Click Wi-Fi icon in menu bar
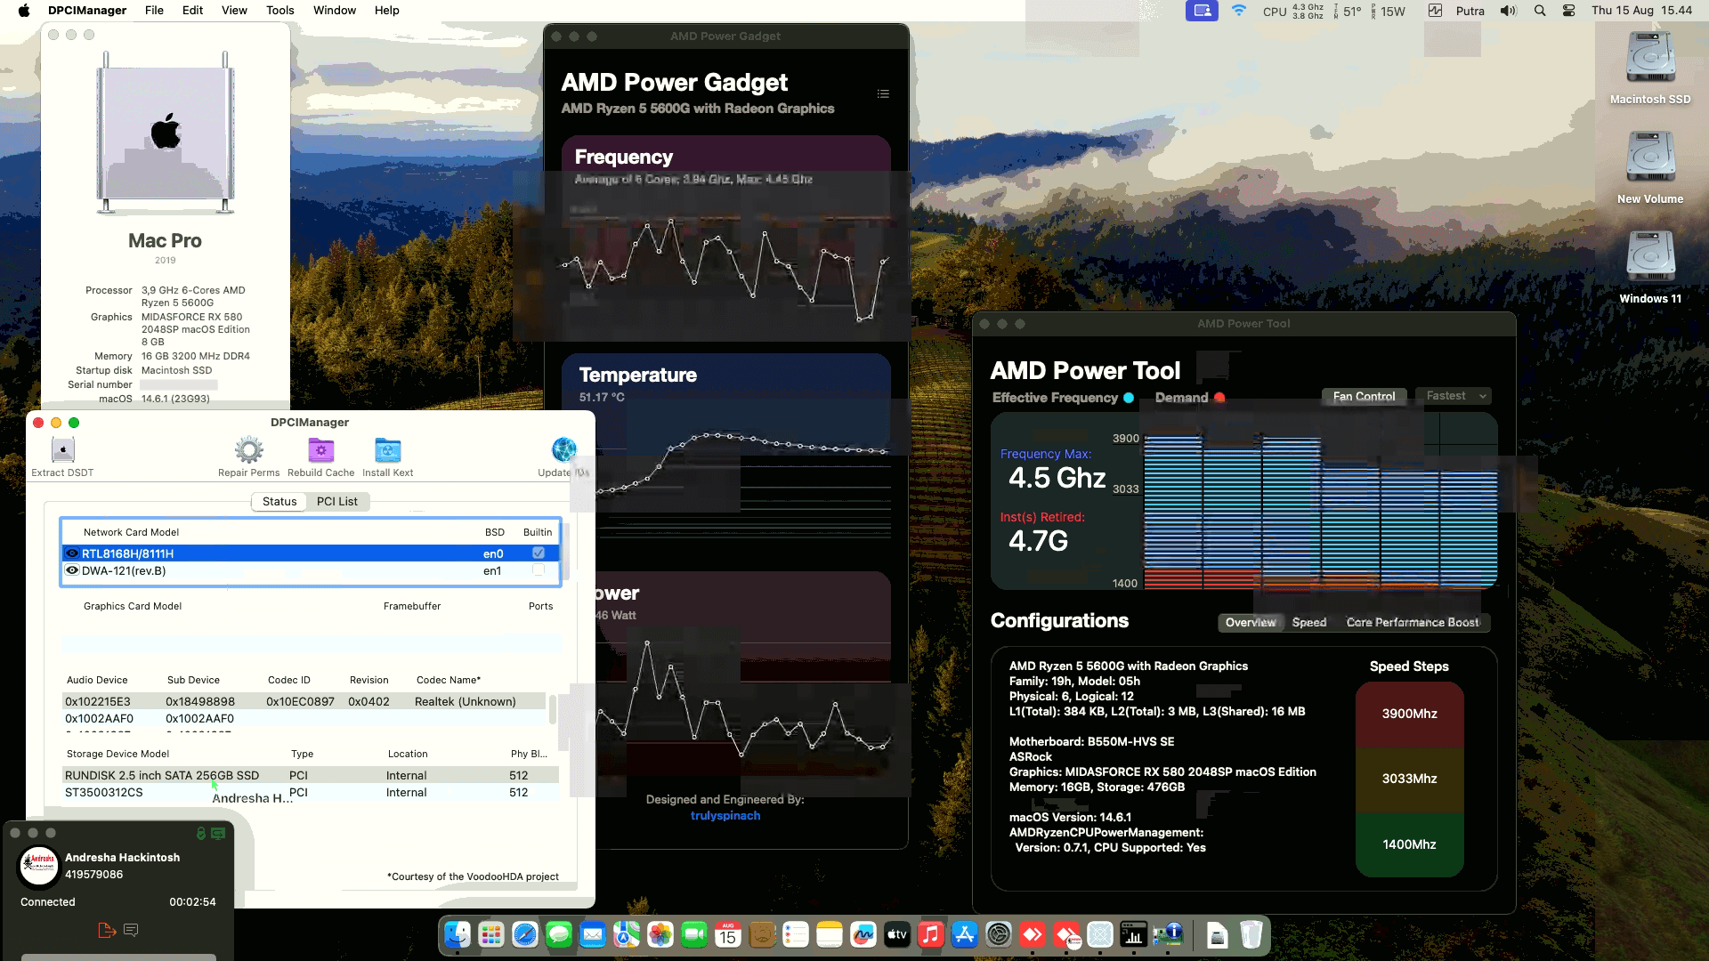This screenshot has width=1709, height=961. (x=1238, y=11)
